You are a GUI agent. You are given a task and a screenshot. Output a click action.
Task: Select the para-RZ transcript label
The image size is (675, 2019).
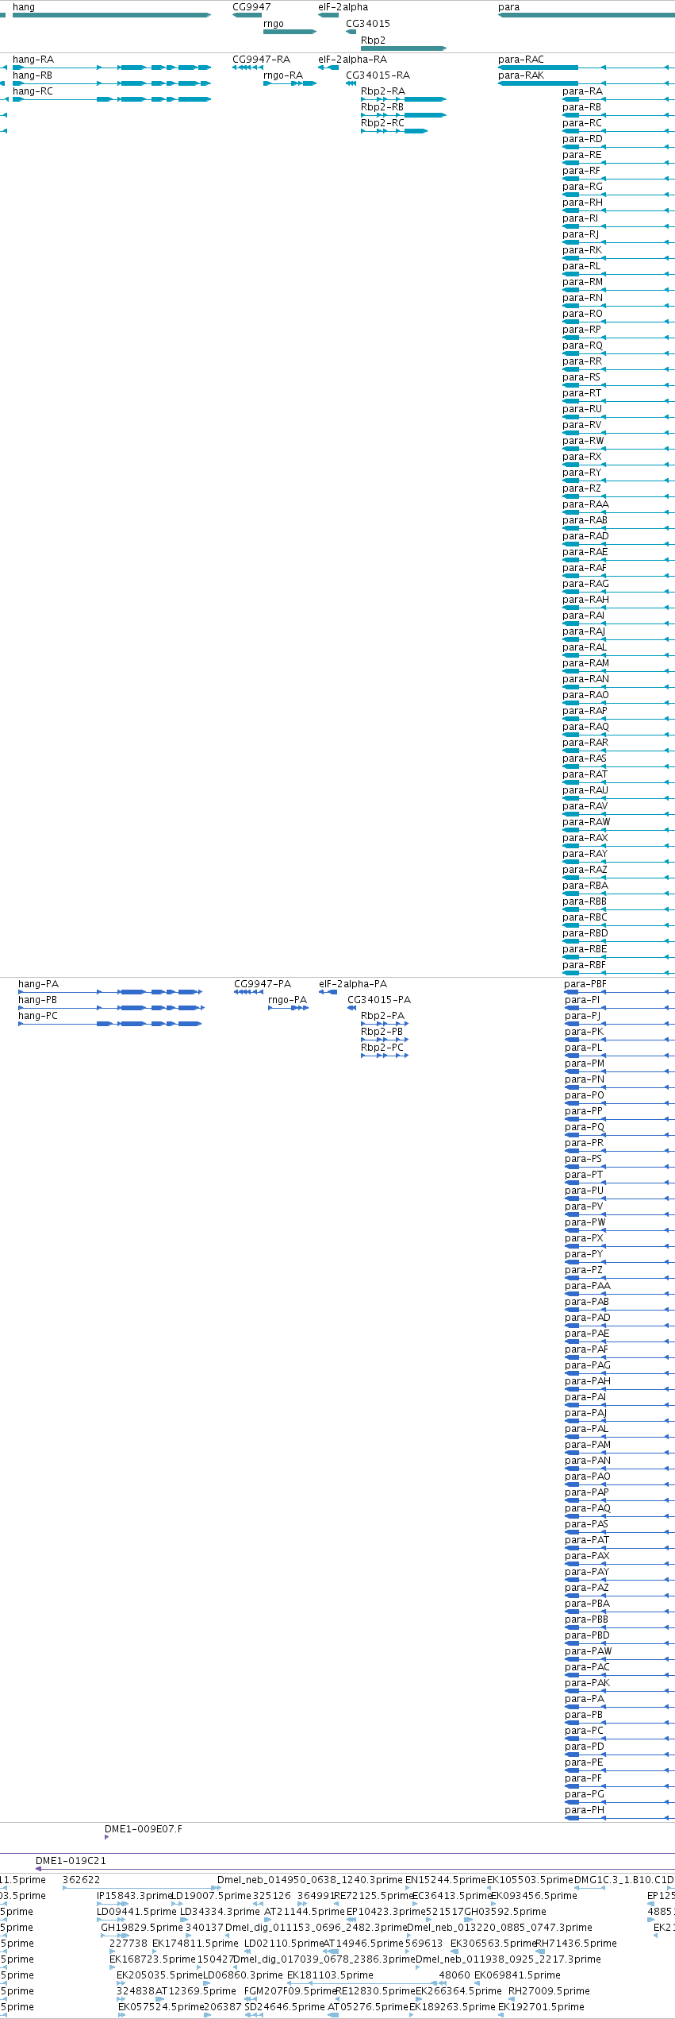[x=581, y=488]
